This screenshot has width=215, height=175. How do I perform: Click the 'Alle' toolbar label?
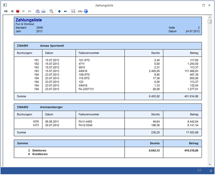pos(80,11)
